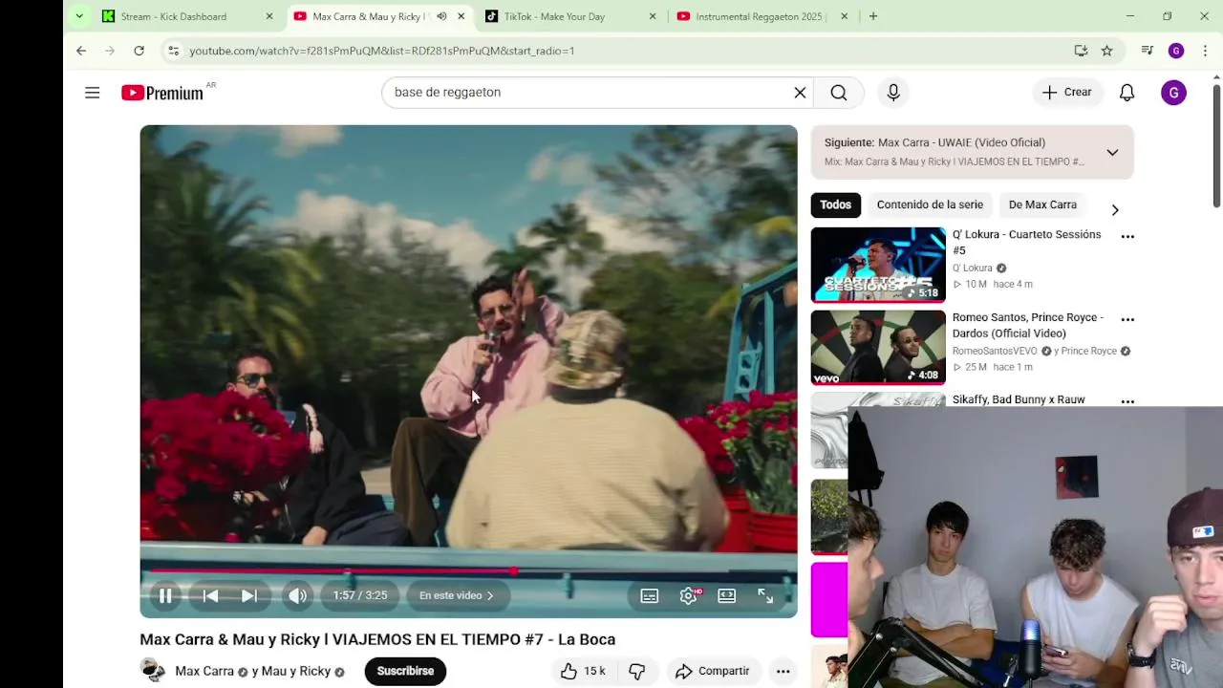Open the Romeo Santos Dardos thumbnail
The width and height of the screenshot is (1223, 688).
coord(878,347)
